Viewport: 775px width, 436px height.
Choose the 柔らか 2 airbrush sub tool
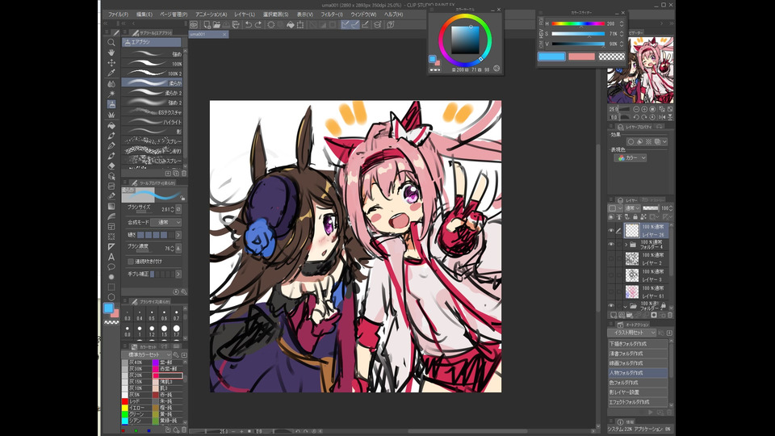153,93
